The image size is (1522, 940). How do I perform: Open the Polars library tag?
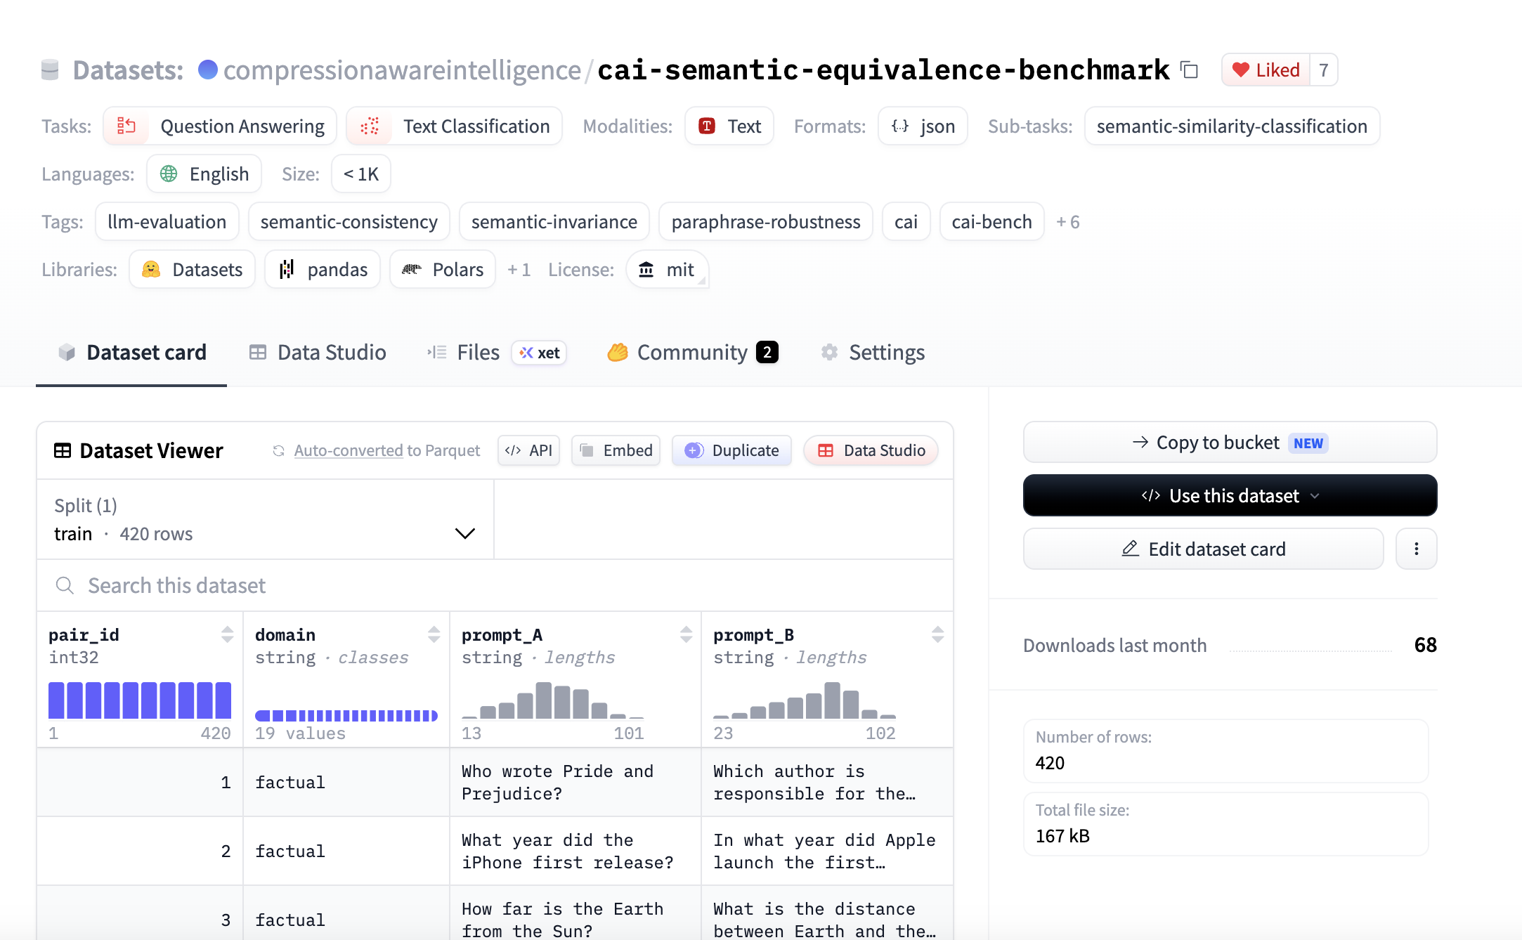pyautogui.click(x=443, y=269)
